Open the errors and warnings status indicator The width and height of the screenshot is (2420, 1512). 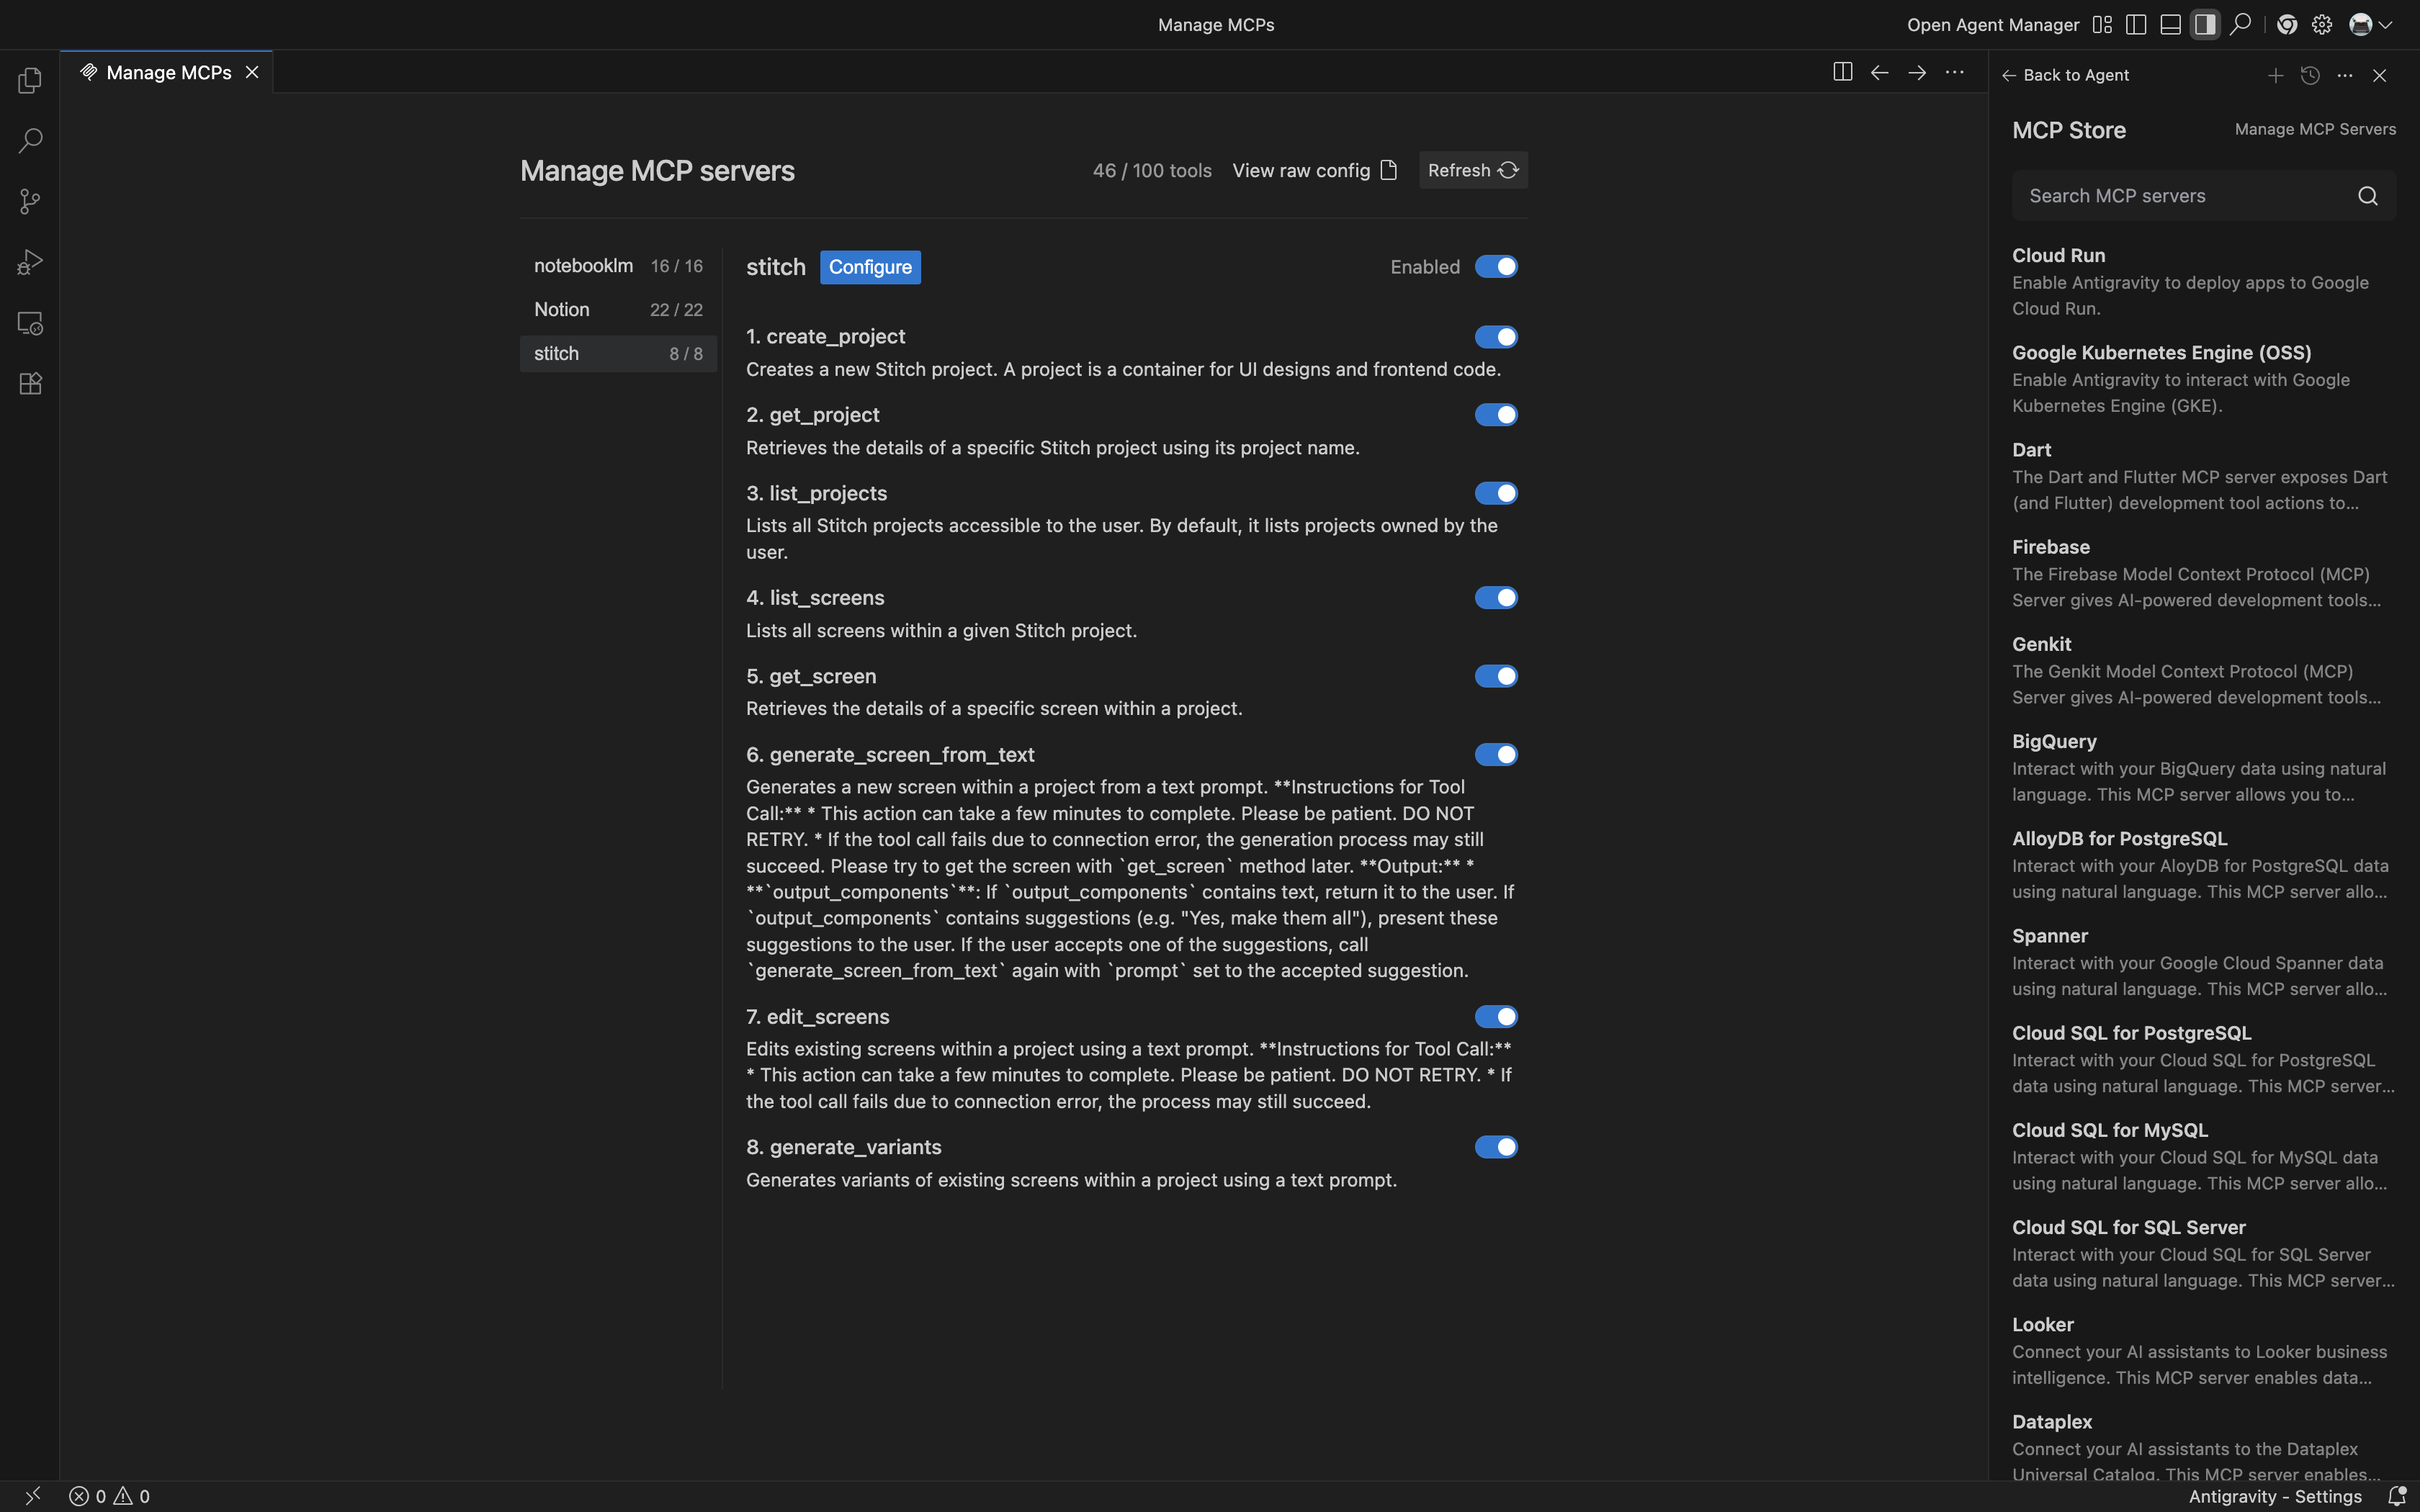110,1496
